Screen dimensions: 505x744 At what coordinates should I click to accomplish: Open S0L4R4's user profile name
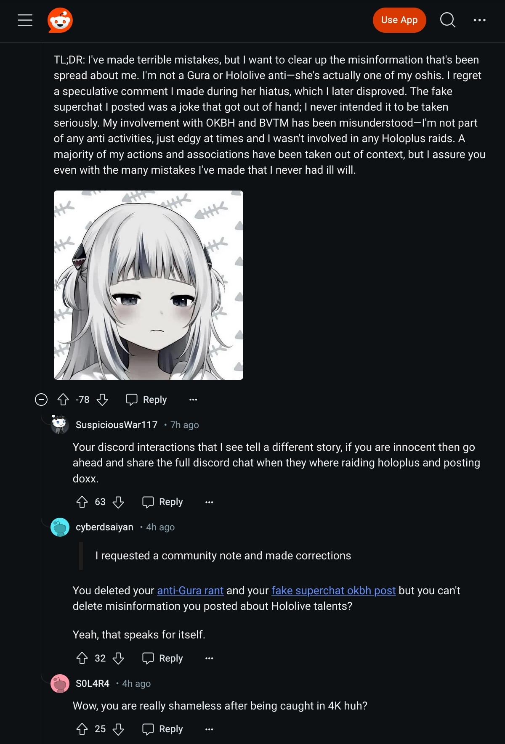[93, 683]
